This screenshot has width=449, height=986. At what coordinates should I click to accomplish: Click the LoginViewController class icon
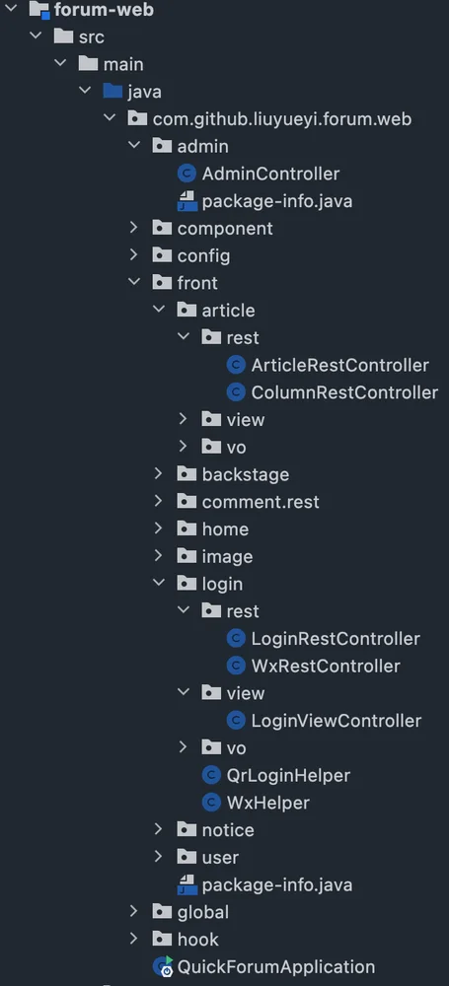(x=236, y=721)
